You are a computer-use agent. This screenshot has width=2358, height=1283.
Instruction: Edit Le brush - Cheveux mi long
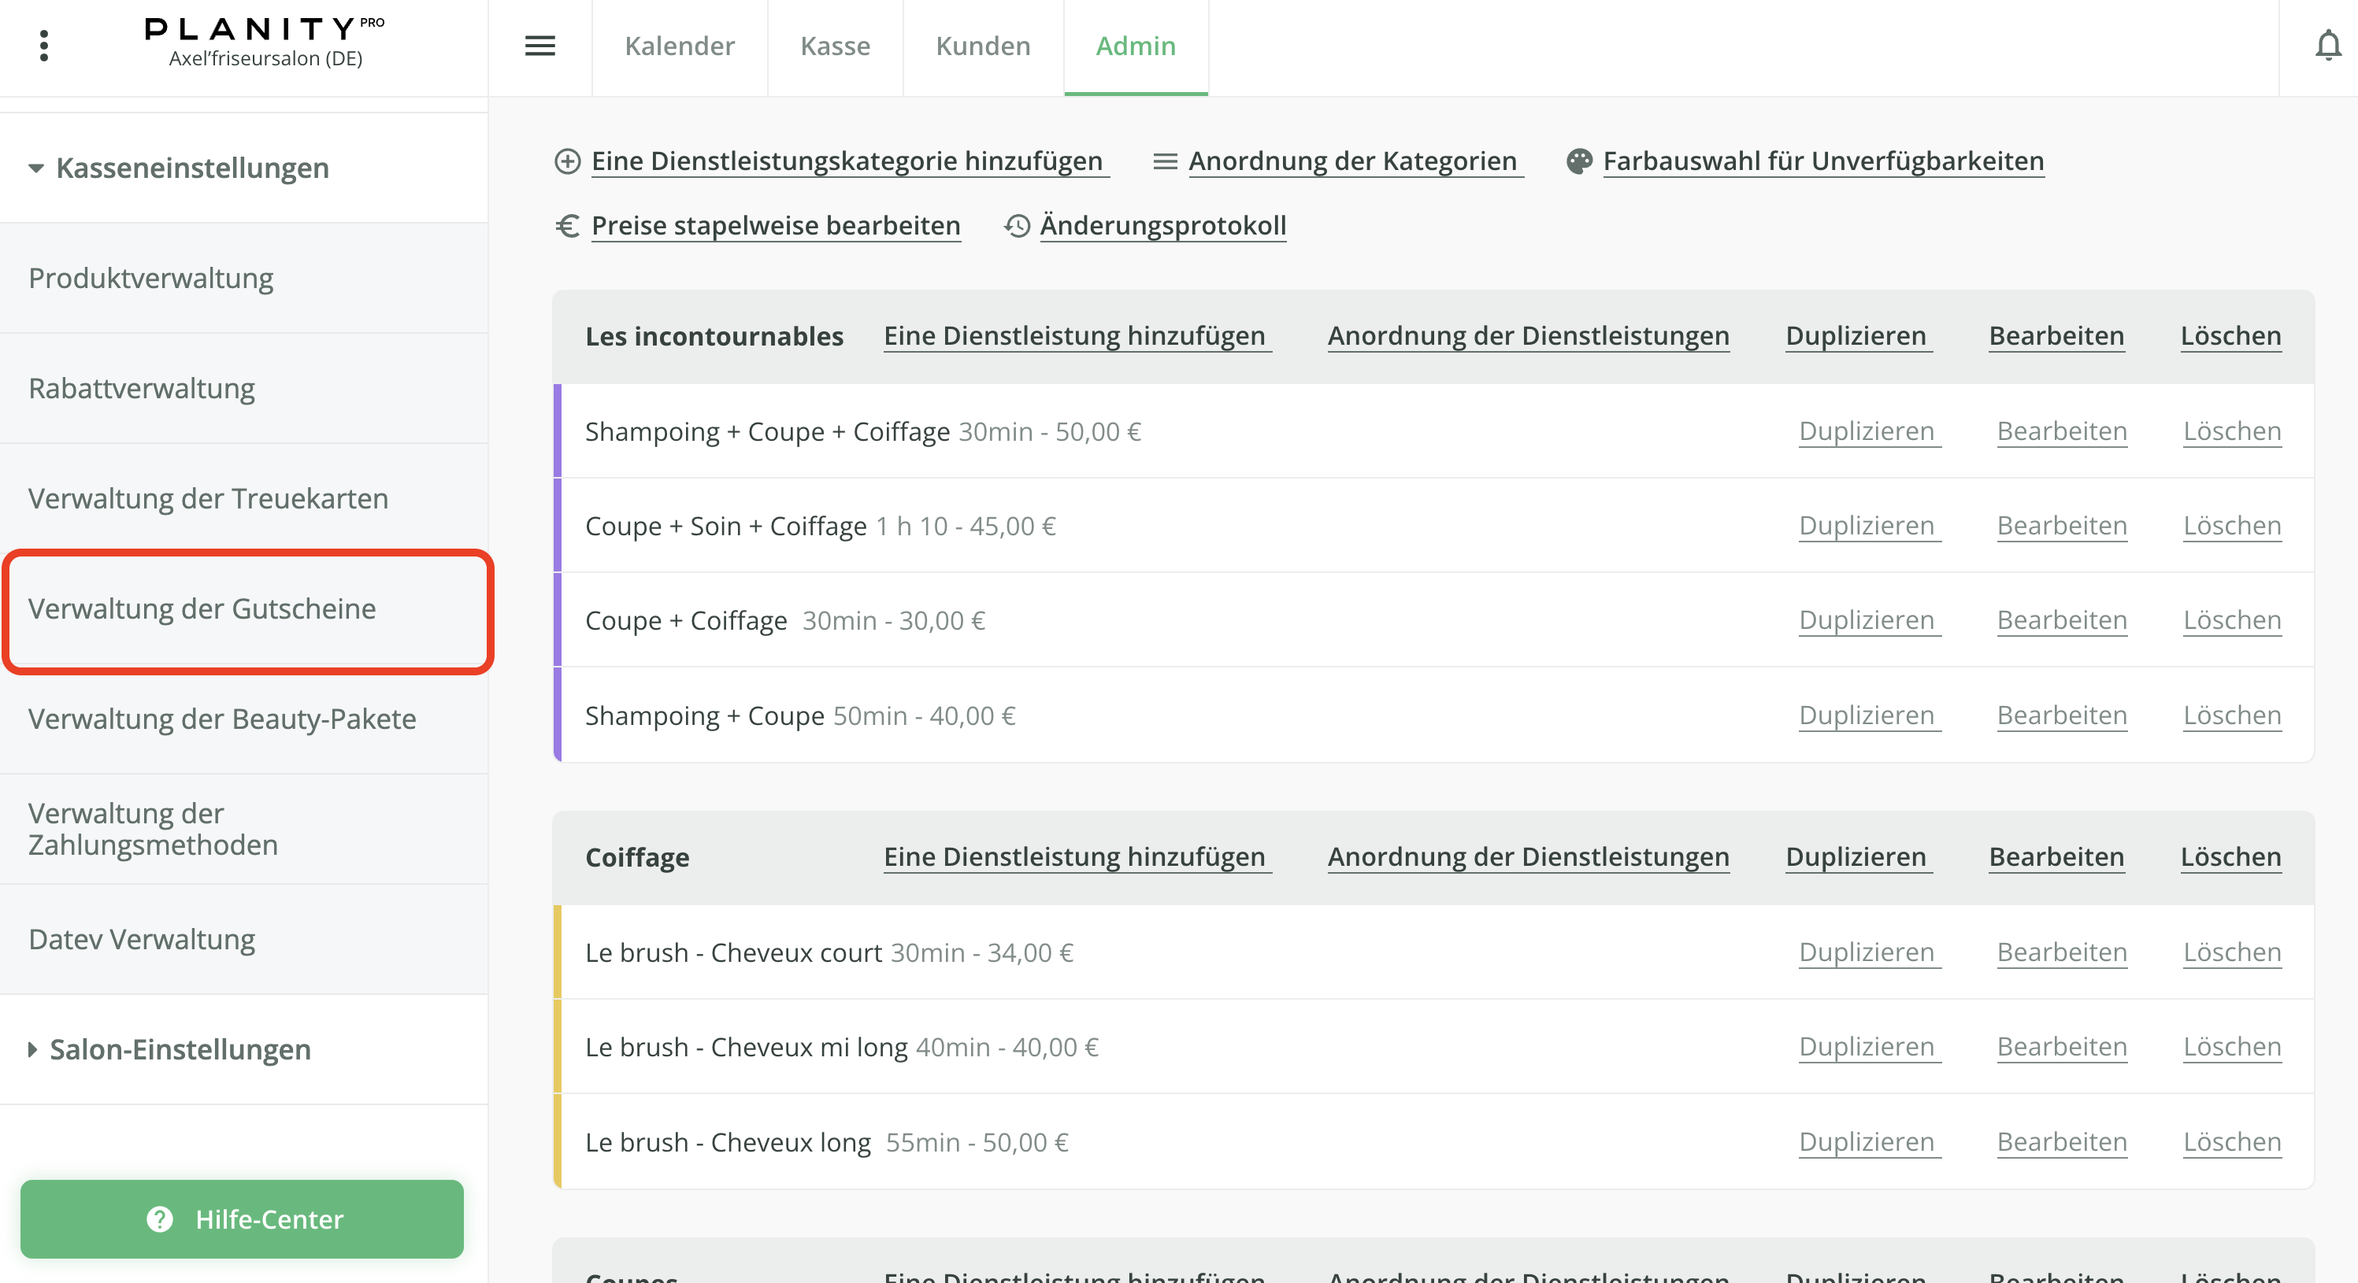[2061, 1046]
